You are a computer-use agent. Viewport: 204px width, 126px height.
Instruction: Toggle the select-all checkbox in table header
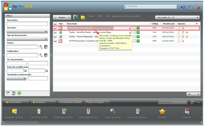click(x=55, y=24)
